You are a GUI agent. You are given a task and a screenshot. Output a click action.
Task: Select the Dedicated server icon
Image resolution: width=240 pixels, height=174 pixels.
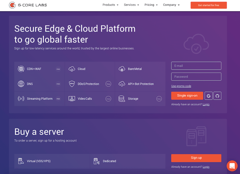coord(97,161)
